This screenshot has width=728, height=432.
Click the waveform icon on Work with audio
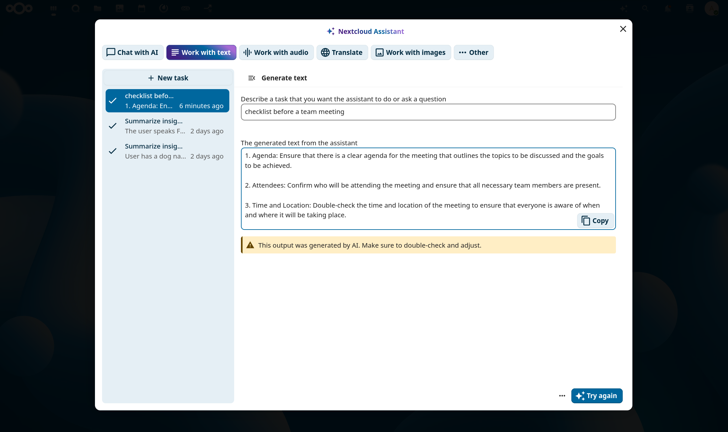tap(247, 52)
